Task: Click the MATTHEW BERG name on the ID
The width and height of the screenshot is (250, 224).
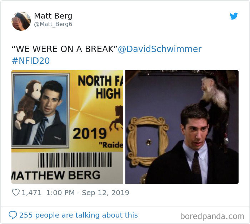Action: point(56,175)
